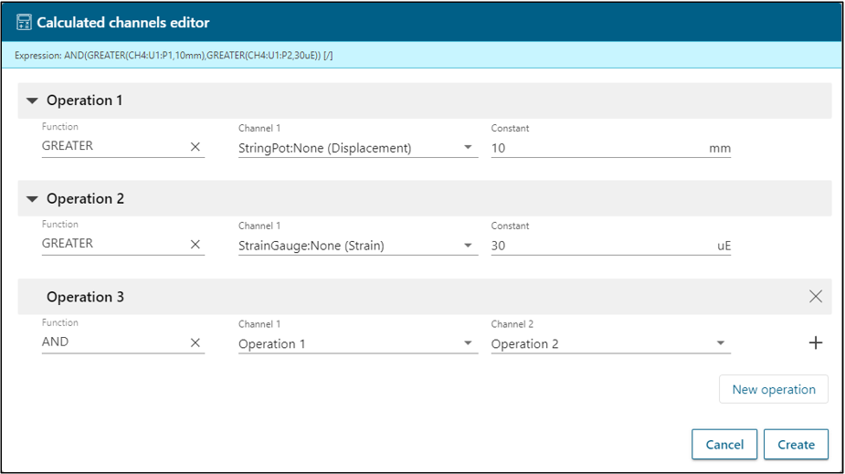Click the New operation button
This screenshot has width=845, height=474.
coord(773,389)
